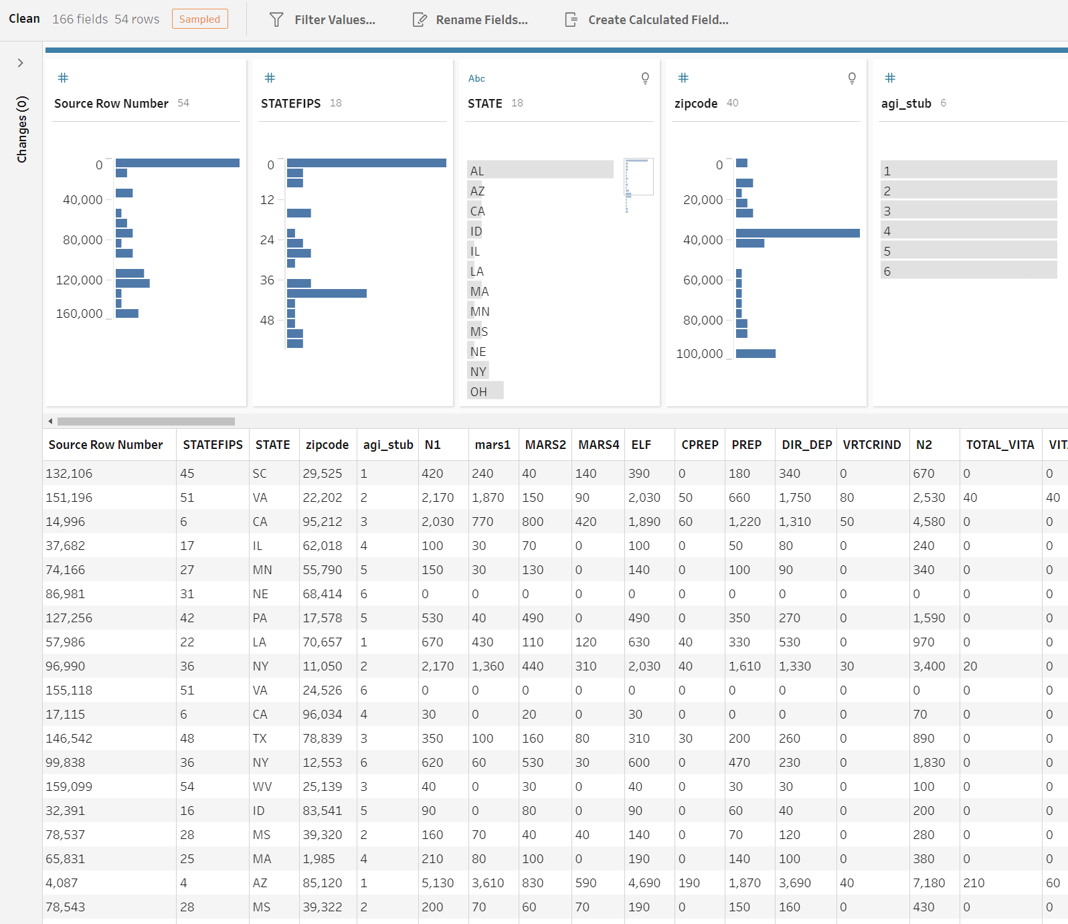
Task: Click the horizontal scrollbar below profile cards
Action: point(146,422)
